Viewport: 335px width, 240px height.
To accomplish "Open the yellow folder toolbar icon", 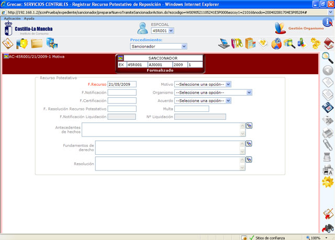I will point(37,43).
